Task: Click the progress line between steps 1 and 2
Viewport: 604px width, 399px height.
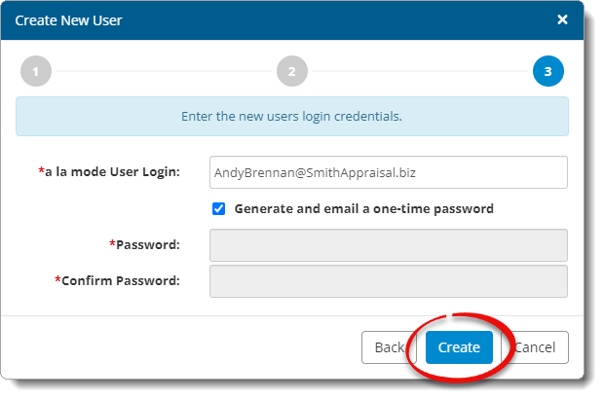Action: pos(163,71)
